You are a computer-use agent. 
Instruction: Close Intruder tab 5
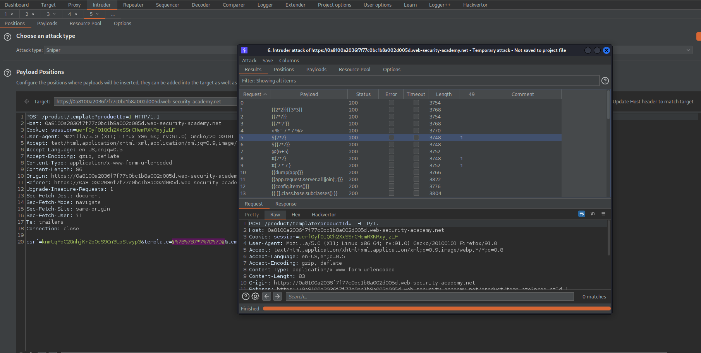coord(98,14)
